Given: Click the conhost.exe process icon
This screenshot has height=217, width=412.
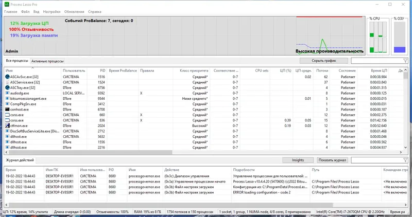Looking at the screenshot, I should 7,110.
